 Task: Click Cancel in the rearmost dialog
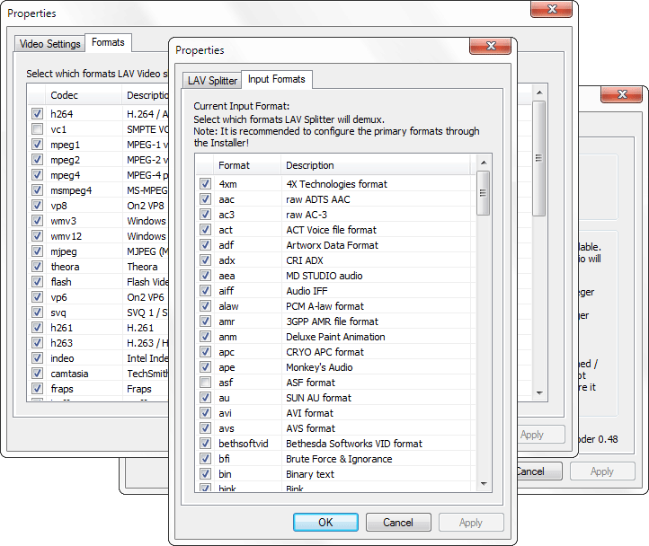click(539, 471)
